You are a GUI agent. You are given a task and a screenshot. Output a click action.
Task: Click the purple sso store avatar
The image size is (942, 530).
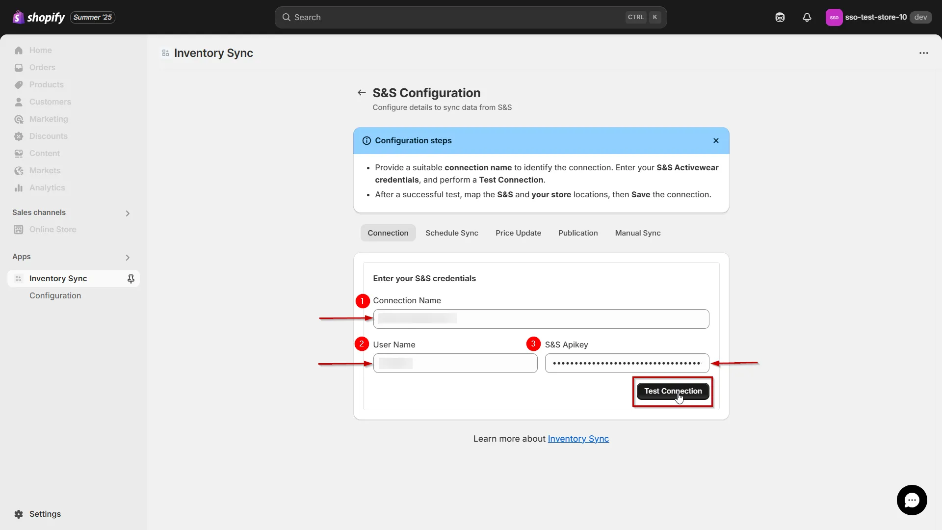point(834,17)
